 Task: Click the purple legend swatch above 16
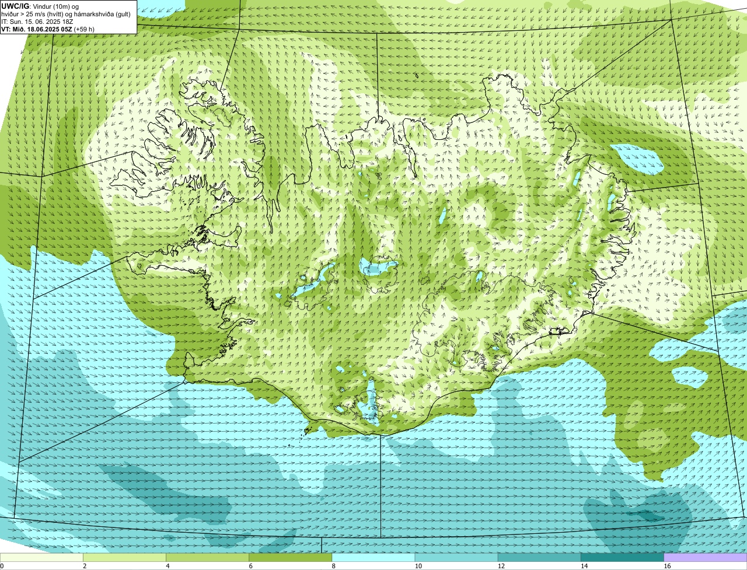tap(705, 558)
